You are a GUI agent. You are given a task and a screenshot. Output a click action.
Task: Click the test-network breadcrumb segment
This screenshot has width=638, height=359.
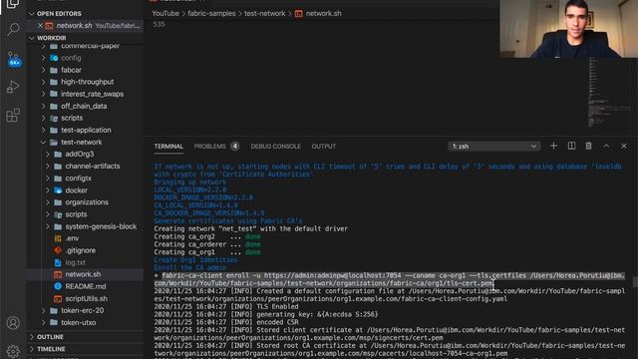pyautogui.click(x=265, y=13)
